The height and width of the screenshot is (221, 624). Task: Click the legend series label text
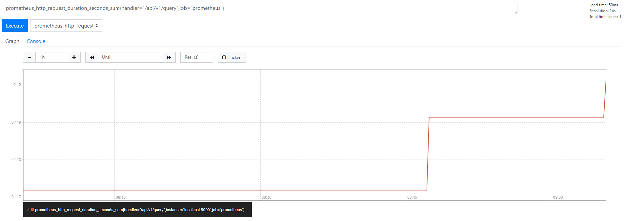coord(140,210)
